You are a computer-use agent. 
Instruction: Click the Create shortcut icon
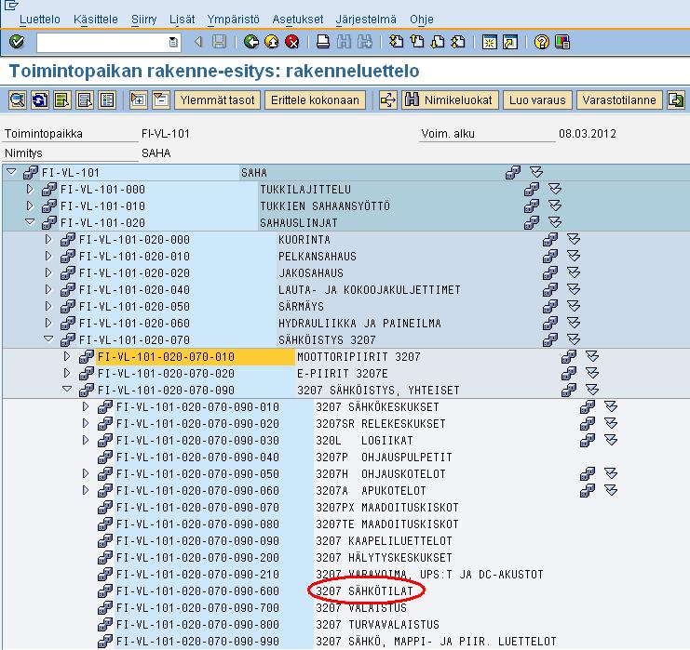coord(510,42)
